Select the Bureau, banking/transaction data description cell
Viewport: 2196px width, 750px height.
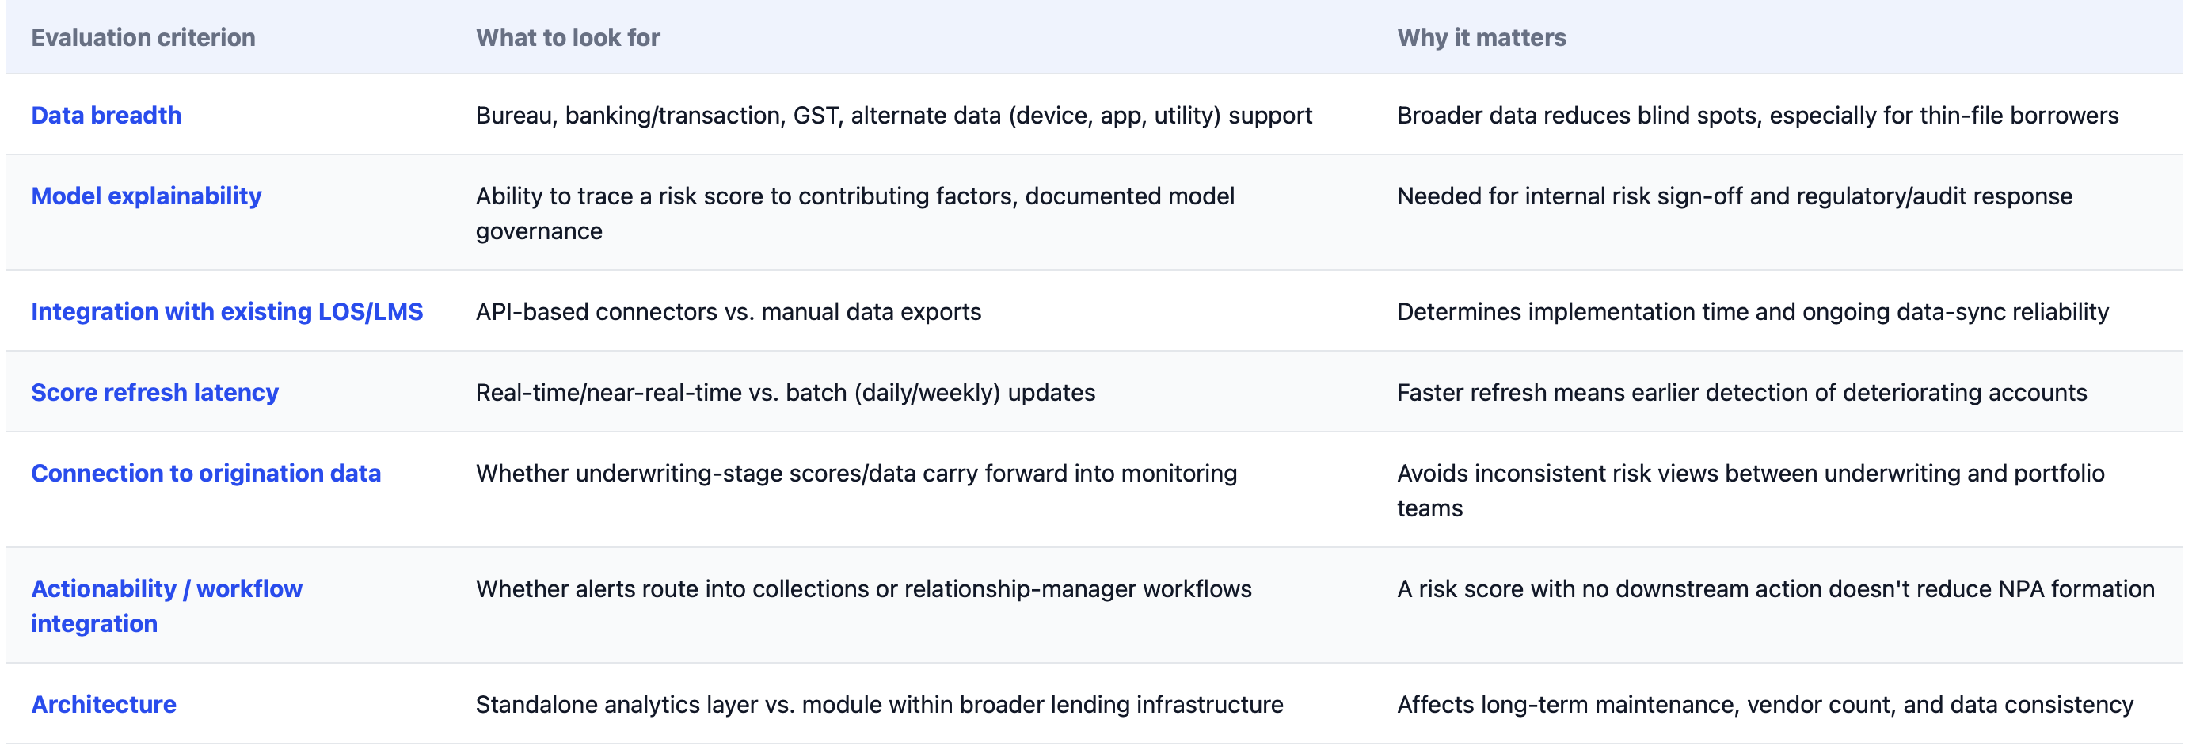[893, 115]
